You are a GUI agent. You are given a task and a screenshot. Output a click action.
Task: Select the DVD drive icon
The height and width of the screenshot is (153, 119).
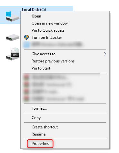pyautogui.click(x=13, y=54)
